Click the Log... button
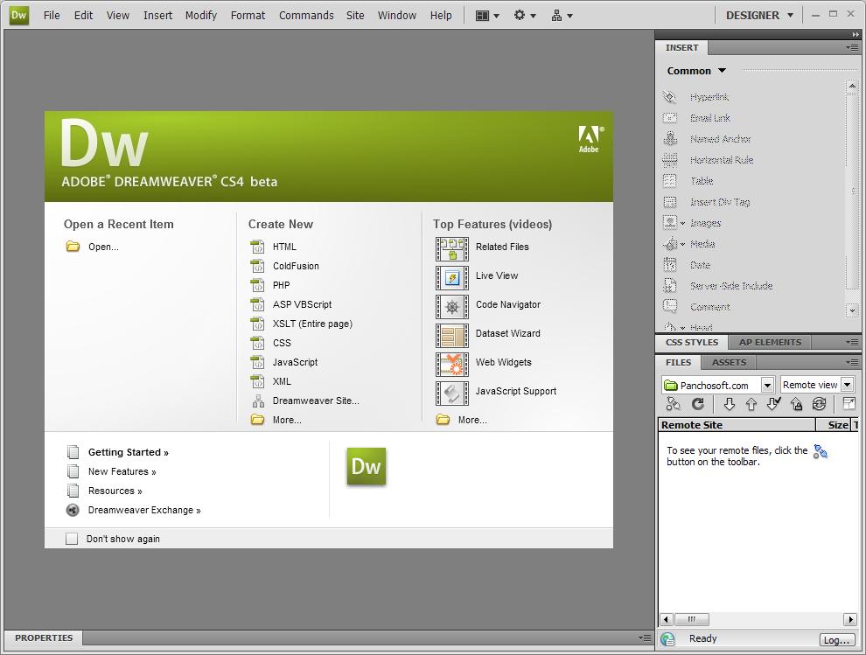This screenshot has width=866, height=655. (836, 640)
